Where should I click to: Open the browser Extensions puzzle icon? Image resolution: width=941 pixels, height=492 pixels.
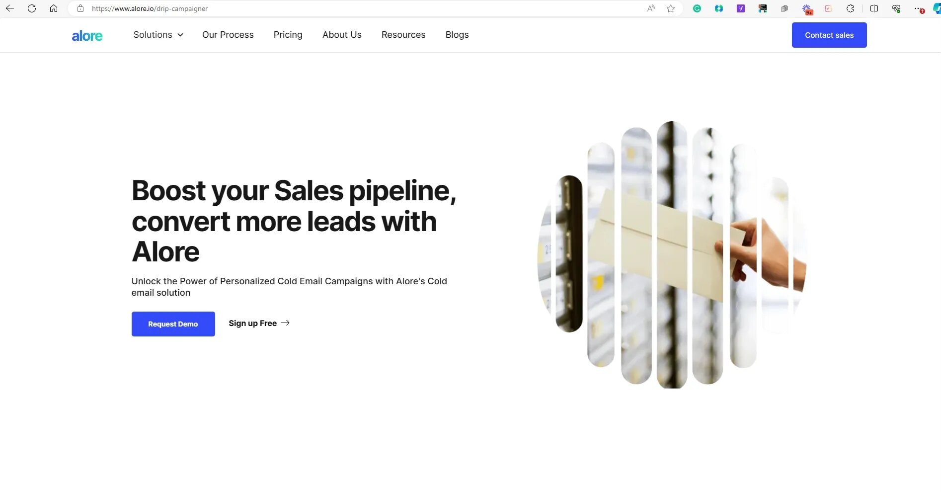click(x=850, y=8)
